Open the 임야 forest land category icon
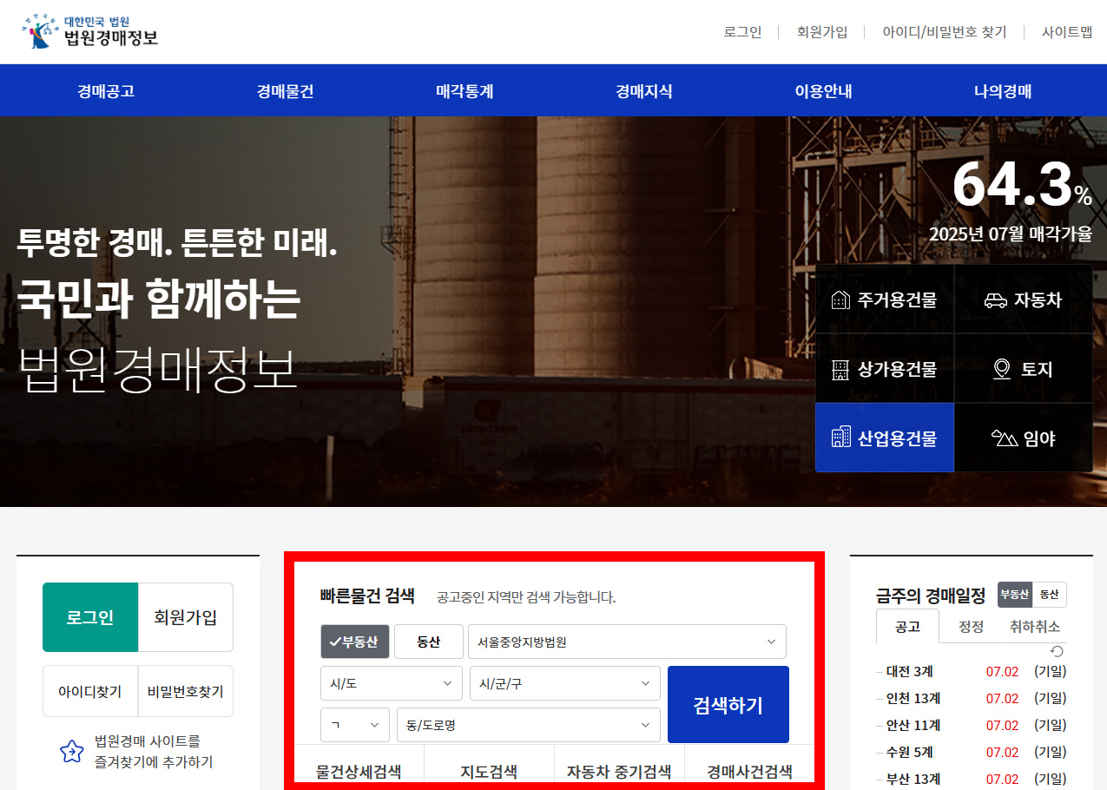The image size is (1107, 790). pos(1023,438)
